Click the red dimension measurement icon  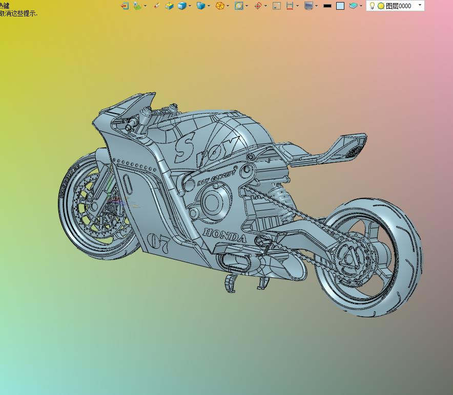click(290, 6)
